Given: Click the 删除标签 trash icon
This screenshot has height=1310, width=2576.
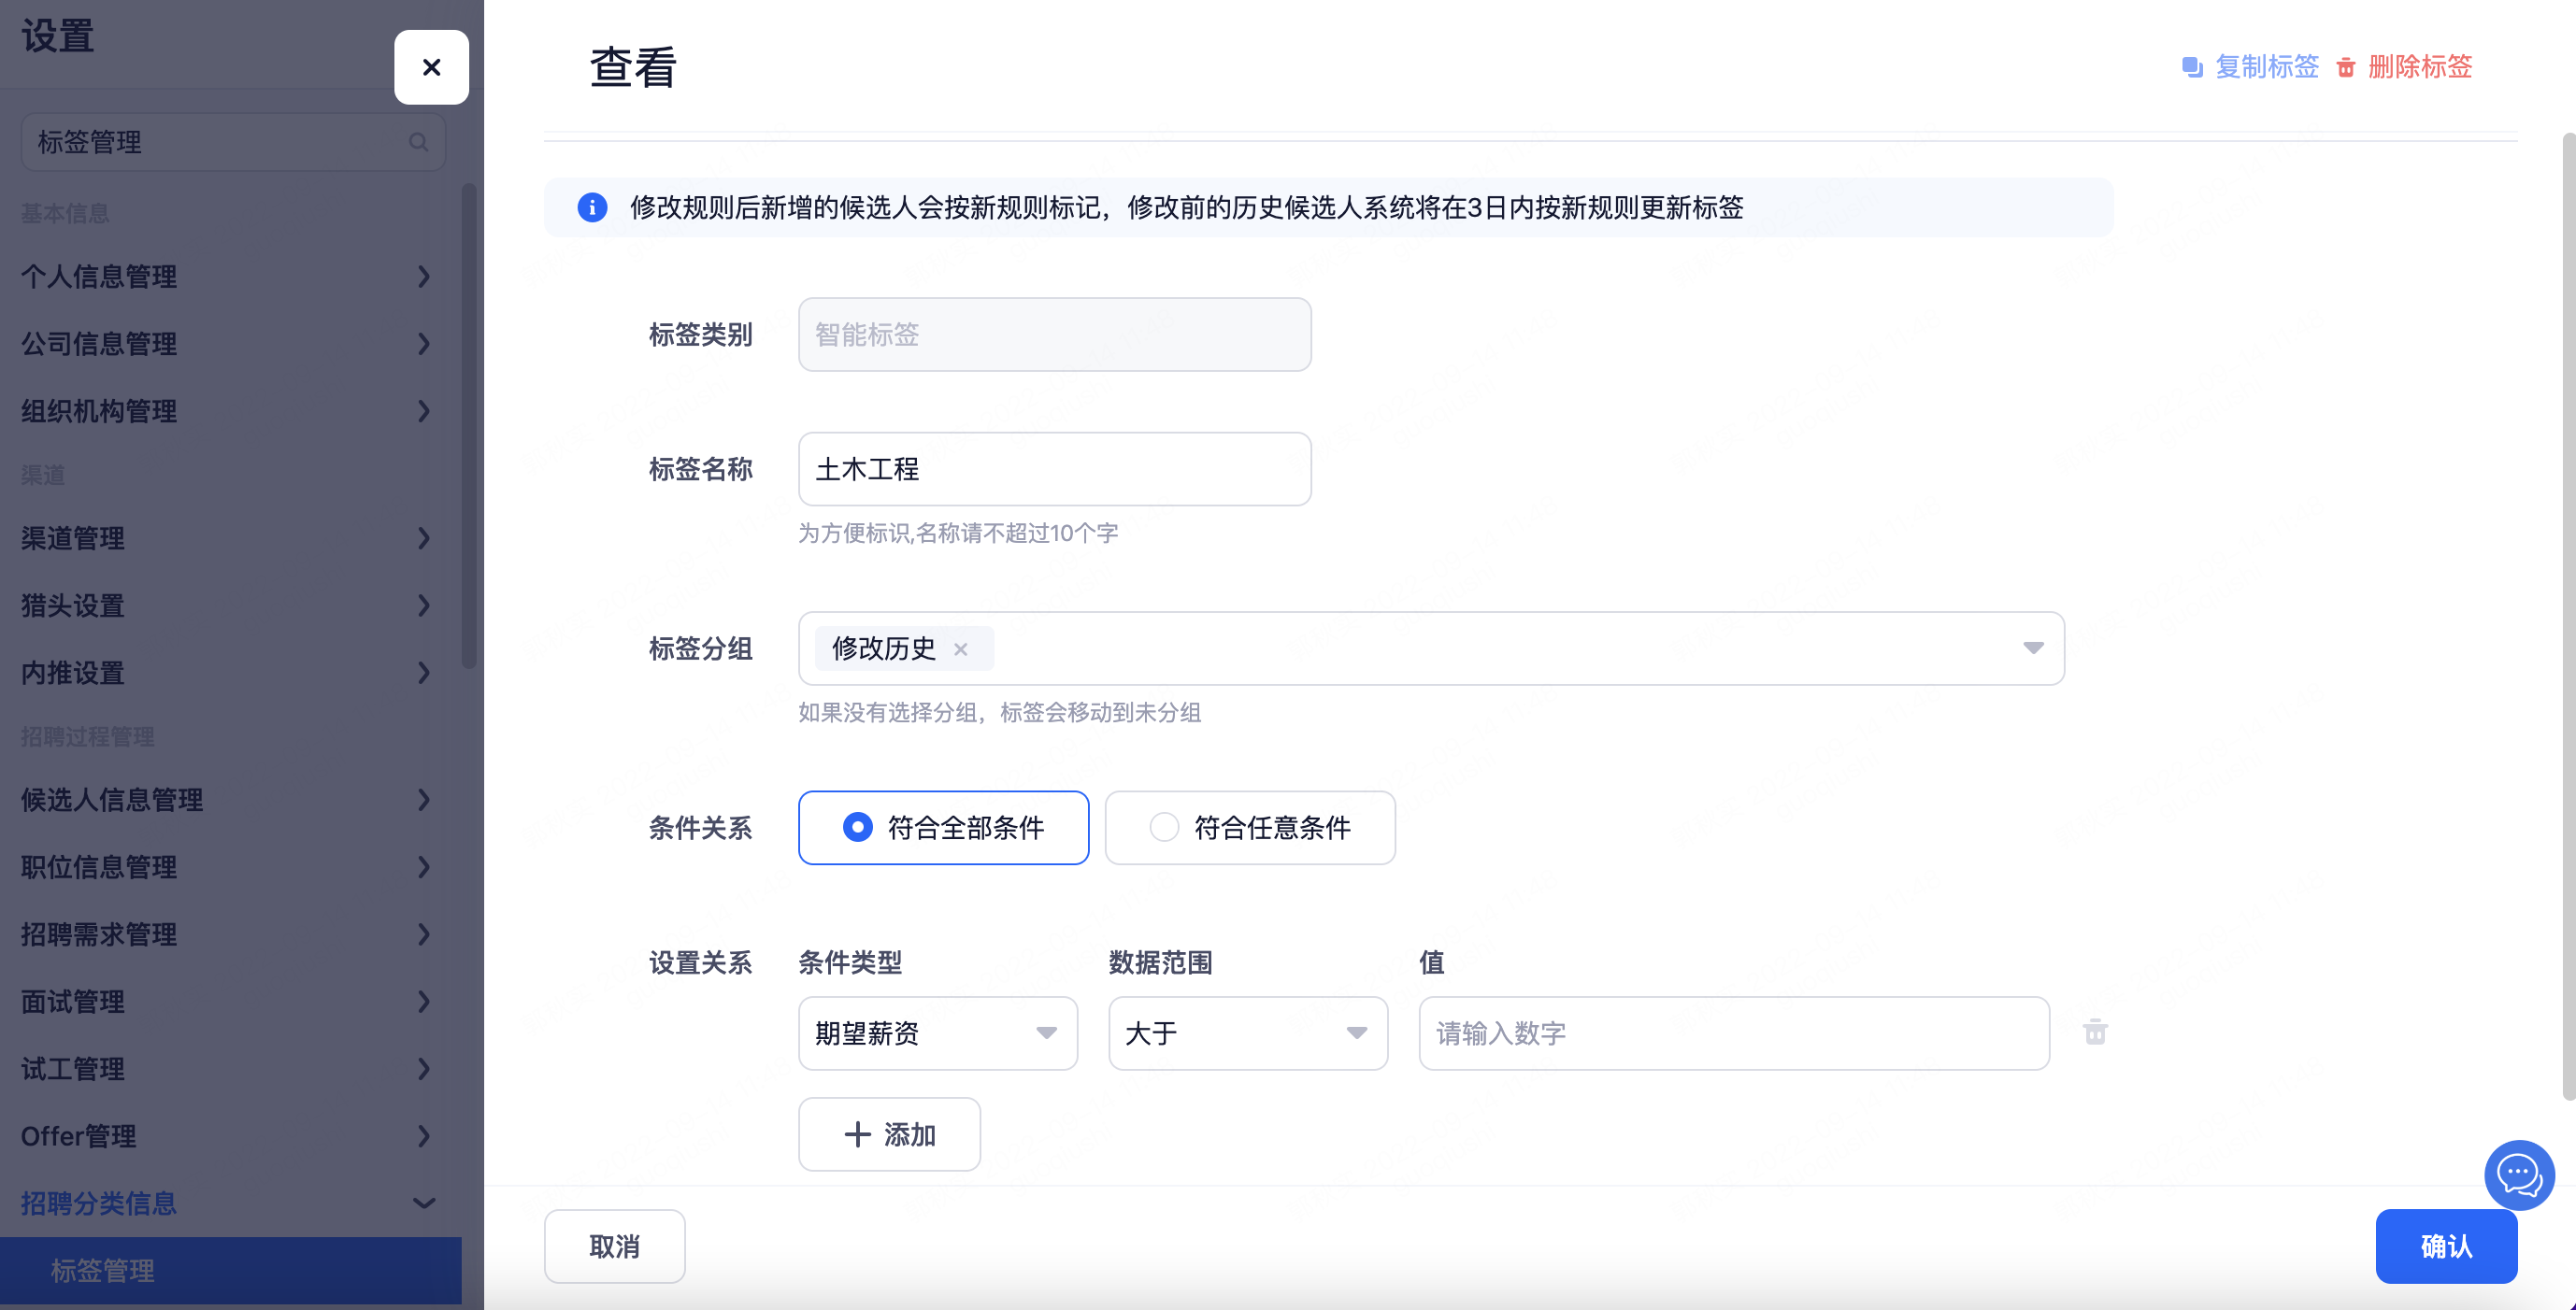Looking at the screenshot, I should pyautogui.click(x=2346, y=67).
